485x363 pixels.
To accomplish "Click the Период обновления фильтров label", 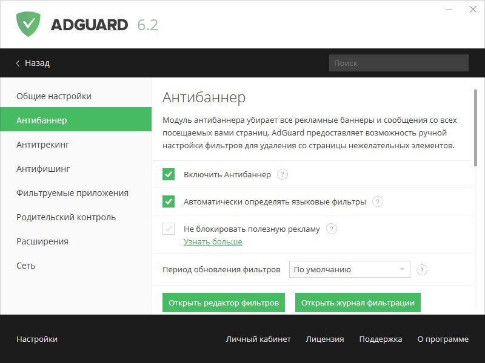I will click(221, 269).
